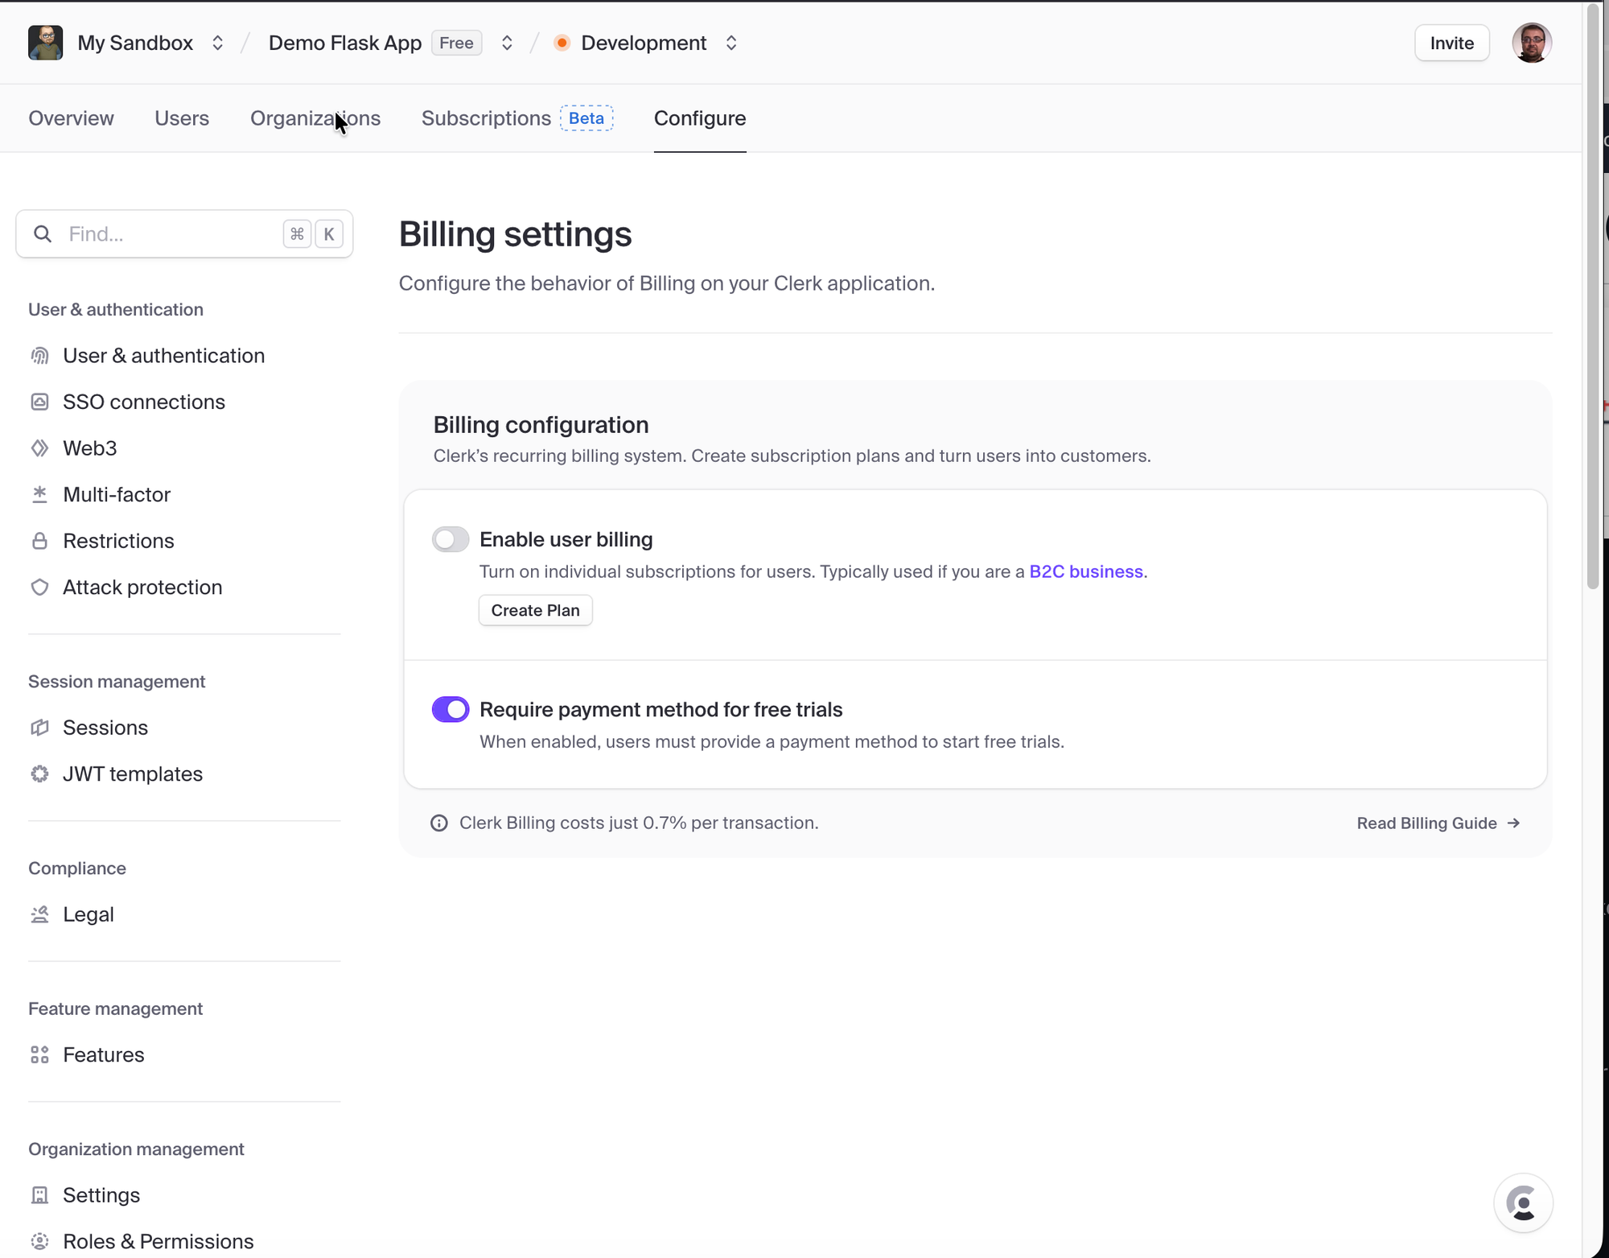Viewport: 1609px width, 1258px height.
Task: Click the Create Plan button
Action: click(535, 611)
